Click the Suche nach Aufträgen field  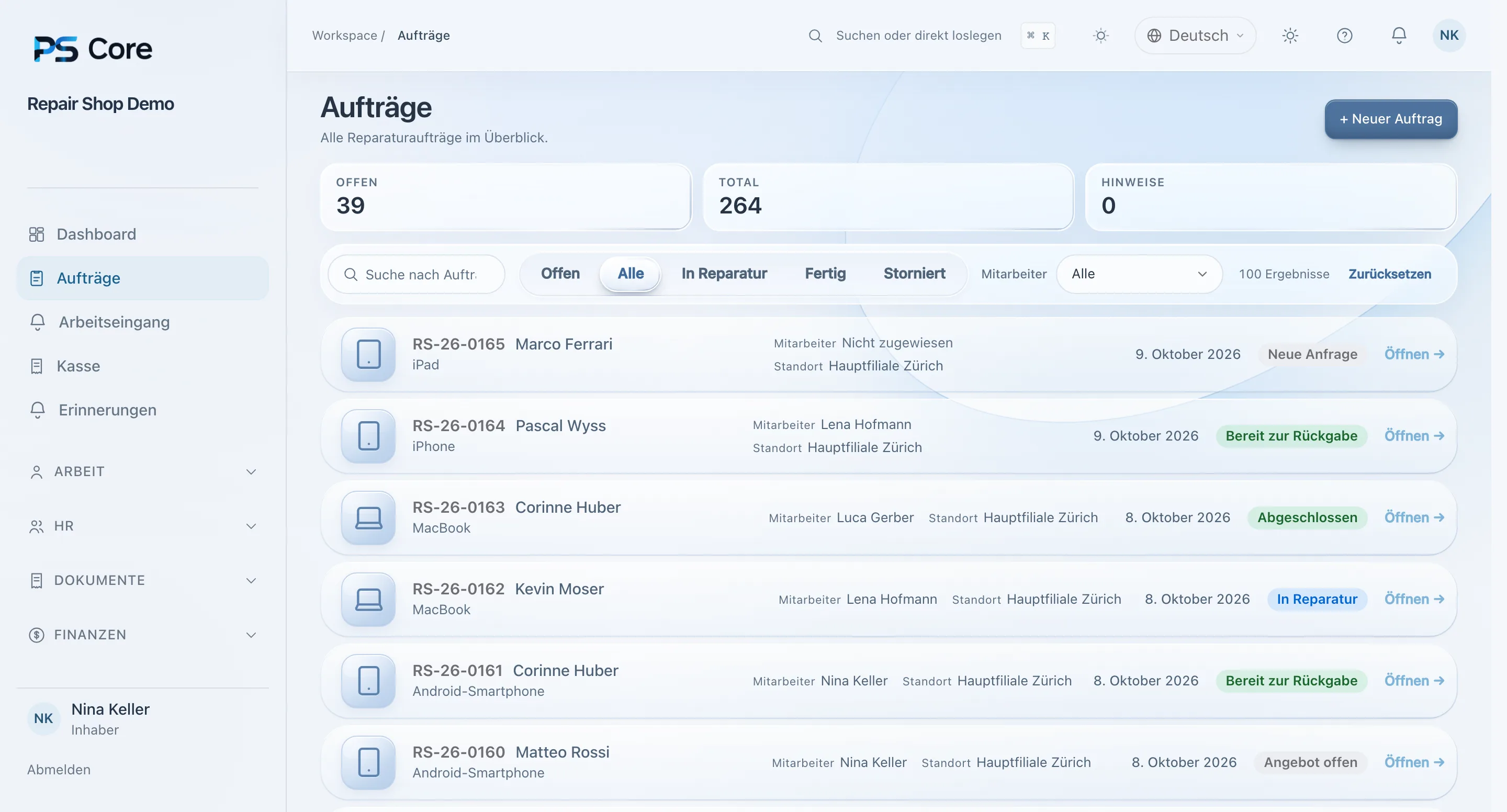pyautogui.click(x=417, y=274)
